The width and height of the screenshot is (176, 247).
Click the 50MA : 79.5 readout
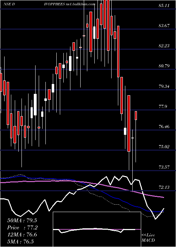(22, 221)
